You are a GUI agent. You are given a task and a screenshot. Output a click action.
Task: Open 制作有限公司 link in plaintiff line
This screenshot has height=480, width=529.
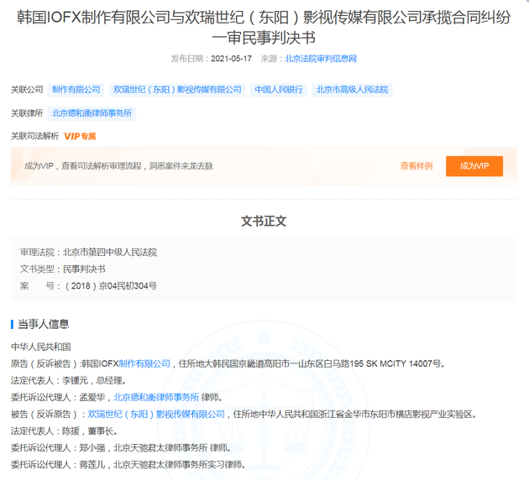click(x=144, y=363)
